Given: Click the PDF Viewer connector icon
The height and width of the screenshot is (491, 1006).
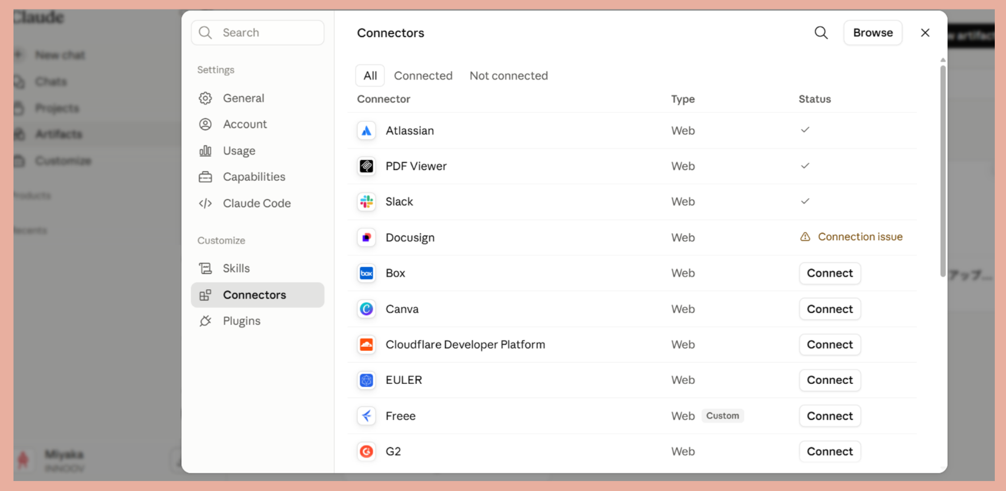Looking at the screenshot, I should 366,166.
